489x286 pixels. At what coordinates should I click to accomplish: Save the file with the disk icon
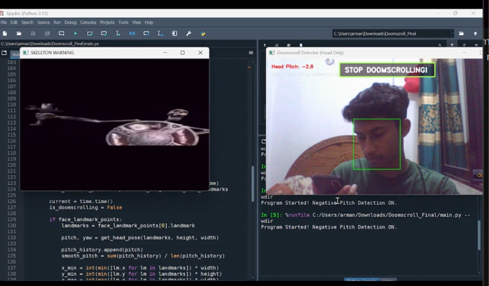click(33, 34)
